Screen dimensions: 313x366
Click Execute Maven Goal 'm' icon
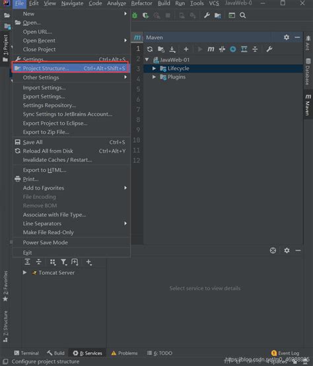tap(211, 49)
